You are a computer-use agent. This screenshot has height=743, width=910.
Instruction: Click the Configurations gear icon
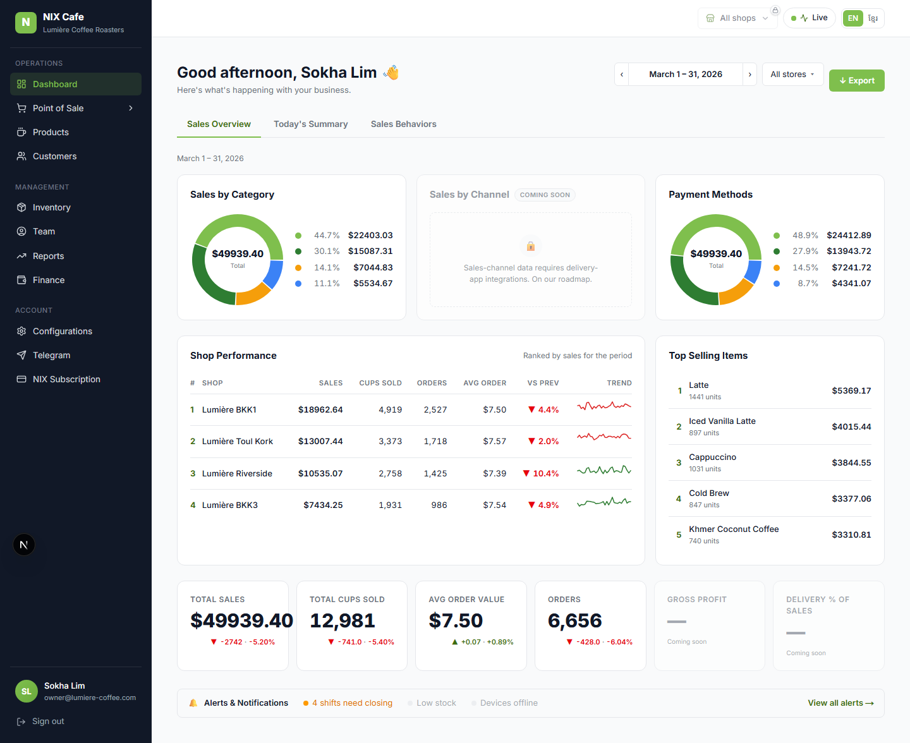pos(21,331)
